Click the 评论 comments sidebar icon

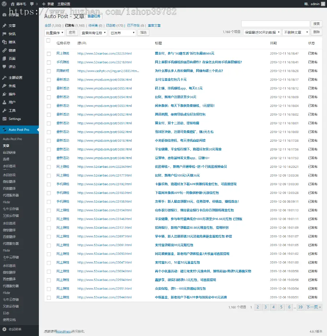[4, 67]
